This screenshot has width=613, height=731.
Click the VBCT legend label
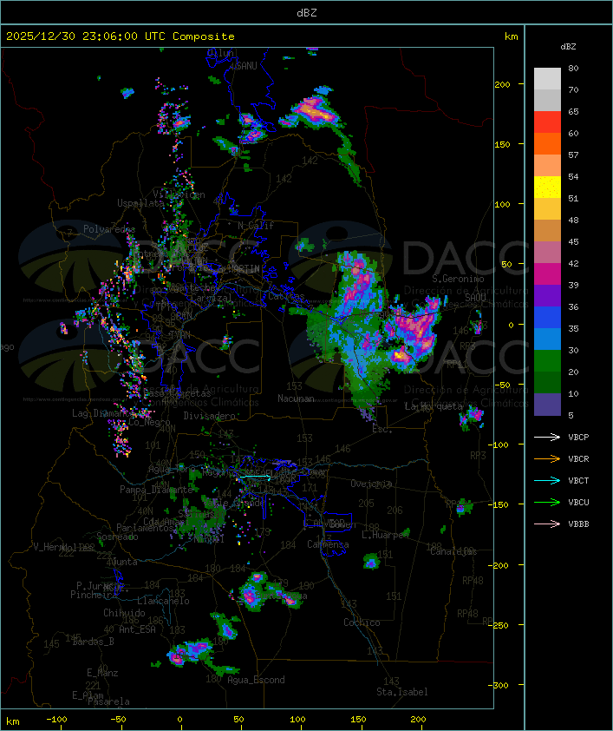click(x=578, y=480)
